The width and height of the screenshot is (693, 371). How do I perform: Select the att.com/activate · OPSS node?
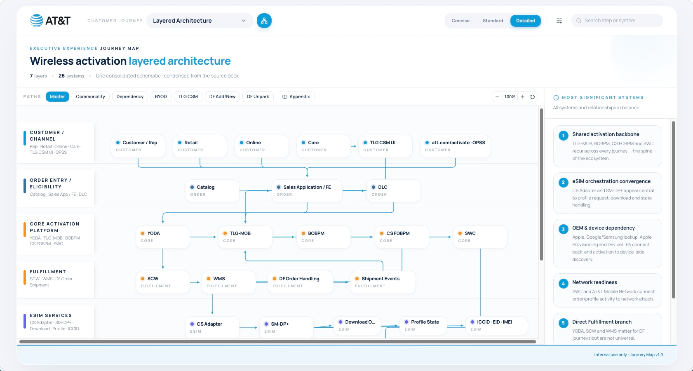(456, 146)
